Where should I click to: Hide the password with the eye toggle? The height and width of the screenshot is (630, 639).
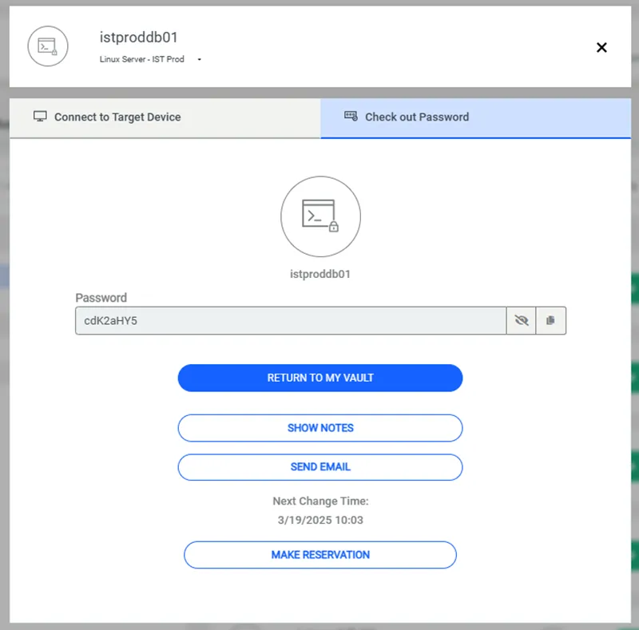click(522, 321)
